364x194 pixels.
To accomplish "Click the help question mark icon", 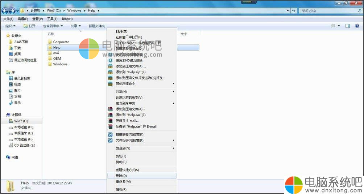I will 357,26.
